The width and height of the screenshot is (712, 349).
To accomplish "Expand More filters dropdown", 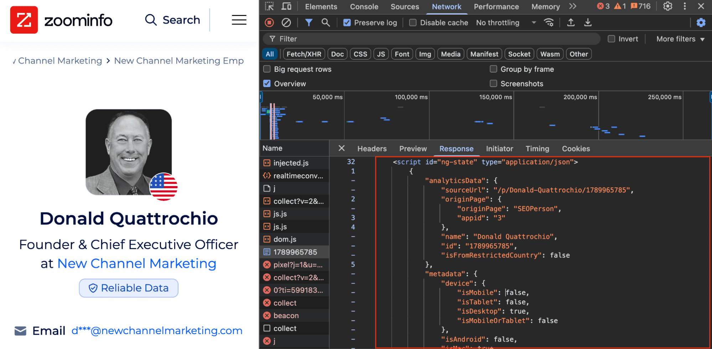I will tap(680, 39).
